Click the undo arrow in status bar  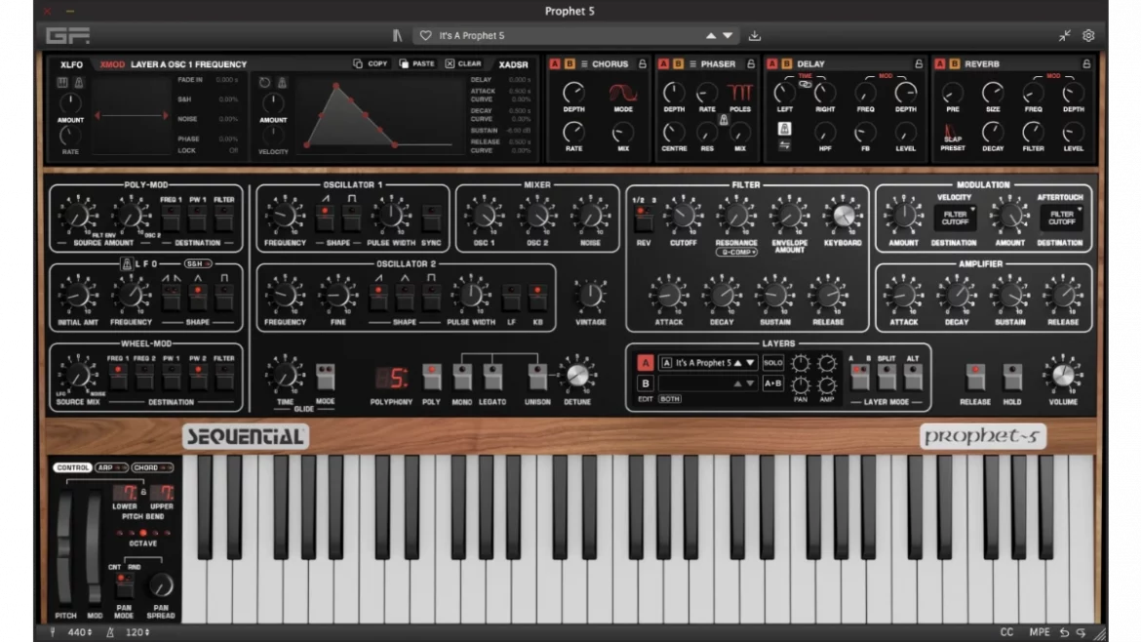click(x=1064, y=632)
